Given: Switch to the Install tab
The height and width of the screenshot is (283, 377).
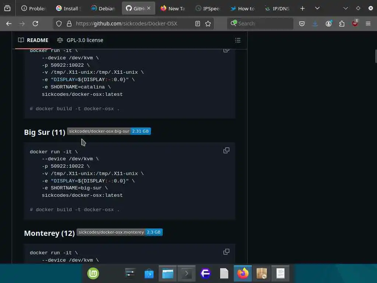Looking at the screenshot, I should [x=68, y=8].
